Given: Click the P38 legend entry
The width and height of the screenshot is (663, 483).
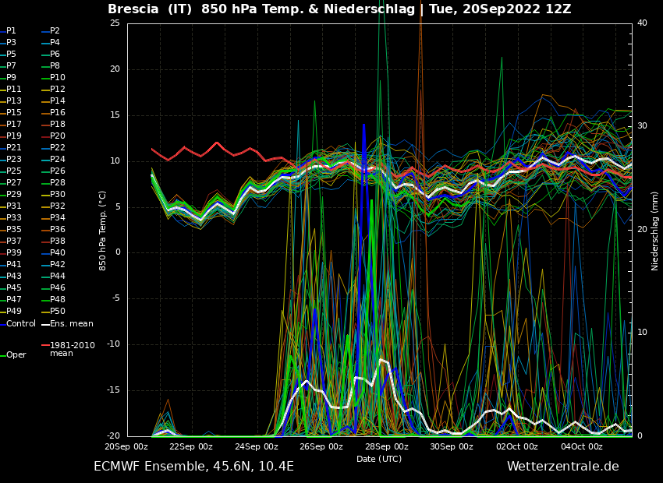Looking at the screenshot, I should (53, 241).
